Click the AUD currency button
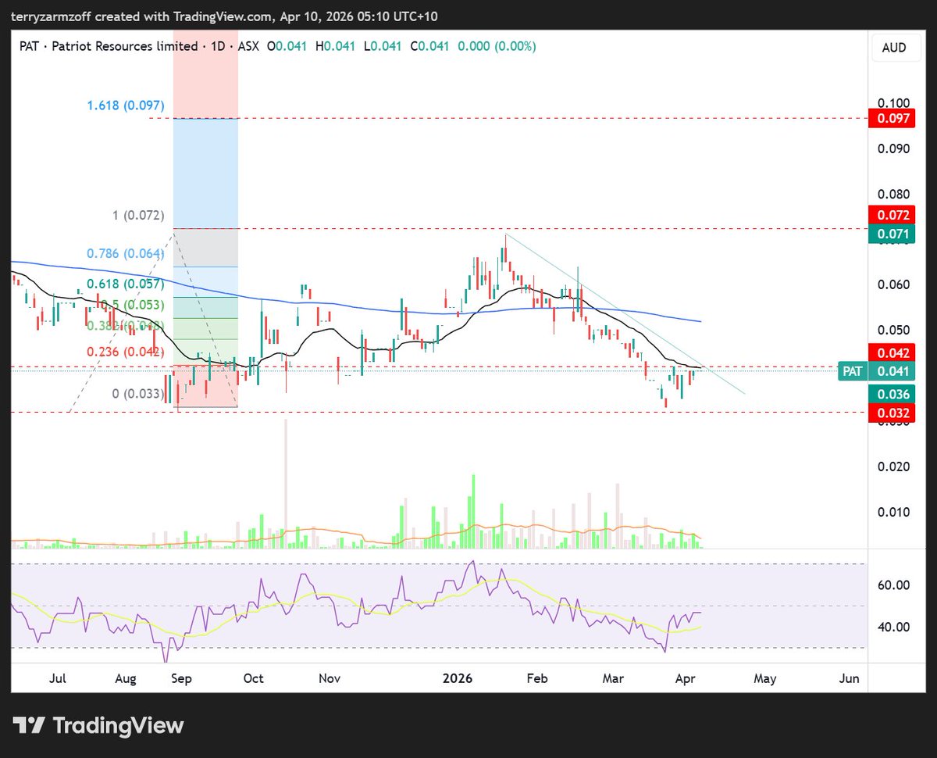Viewport: 937px width, 758px height. (894, 47)
